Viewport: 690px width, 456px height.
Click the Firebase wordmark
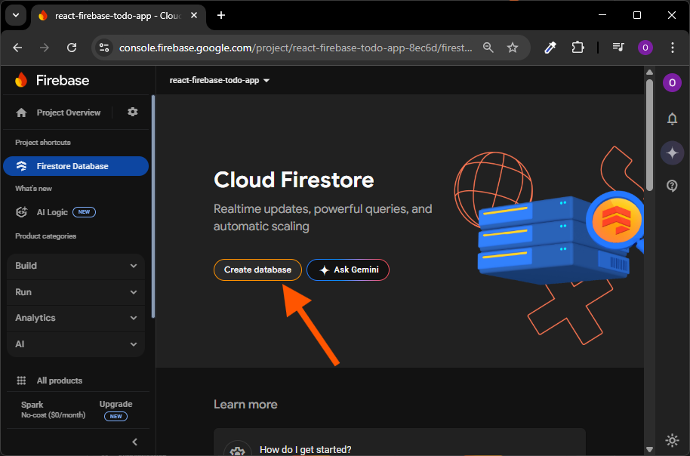pos(63,81)
